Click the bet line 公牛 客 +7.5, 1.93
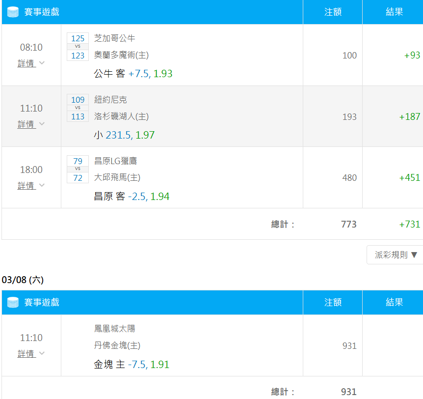Image resolution: width=423 pixels, height=399 pixels. click(133, 74)
